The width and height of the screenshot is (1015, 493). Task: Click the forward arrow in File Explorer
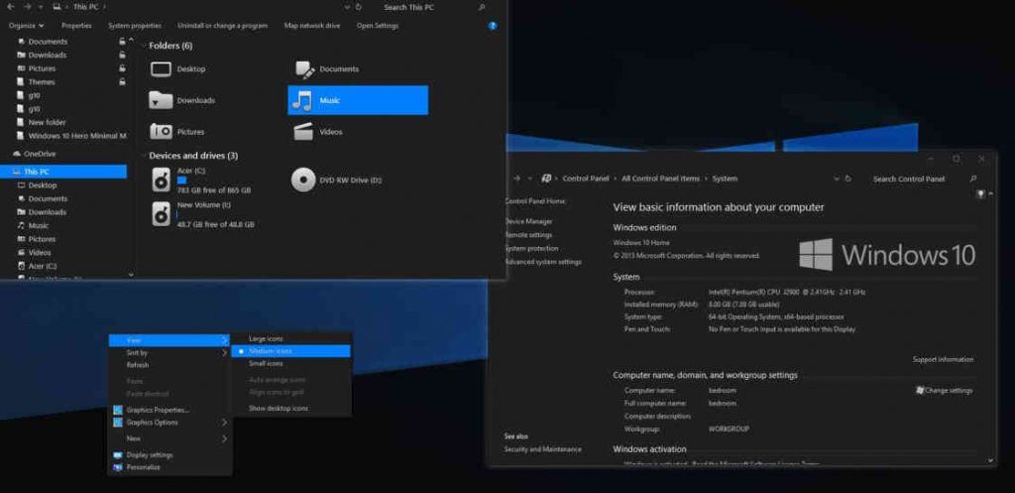(x=27, y=7)
